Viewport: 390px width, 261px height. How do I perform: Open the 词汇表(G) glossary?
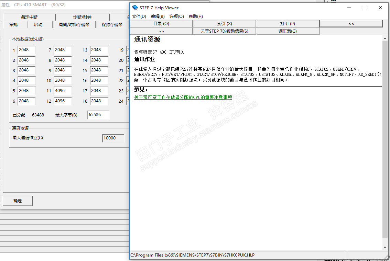[288, 31]
